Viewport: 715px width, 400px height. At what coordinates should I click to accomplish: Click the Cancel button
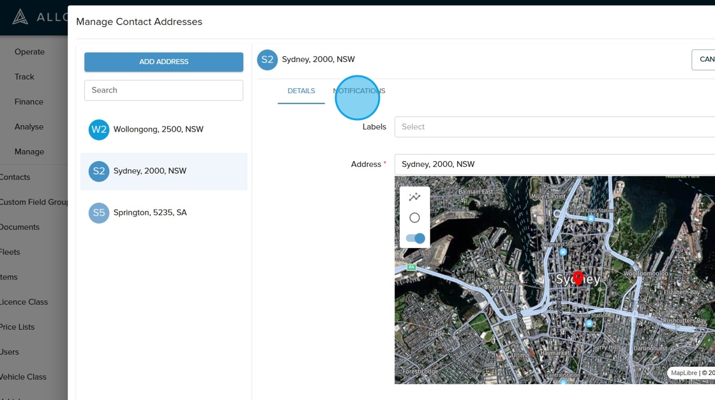tap(704, 59)
